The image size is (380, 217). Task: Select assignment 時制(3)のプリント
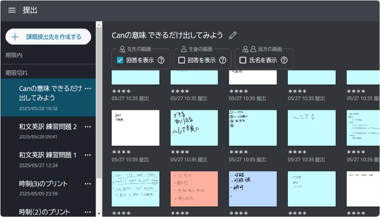(x=48, y=188)
